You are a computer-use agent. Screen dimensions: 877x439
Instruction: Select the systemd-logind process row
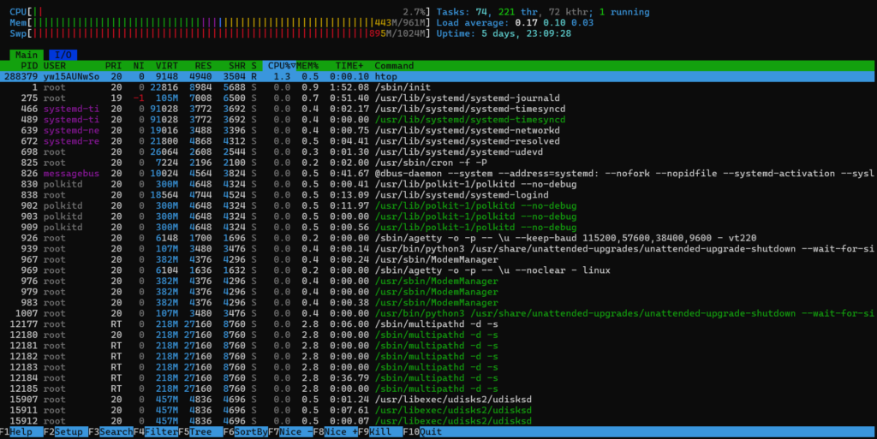(438, 195)
